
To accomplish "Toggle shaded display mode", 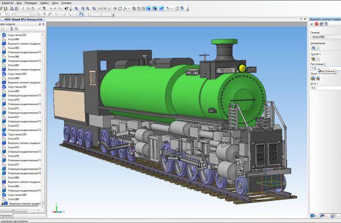I will [x=148, y=9].
